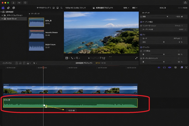Toggle timeline snapping icon
This screenshot has height=126, width=189.
click(x=170, y=68)
